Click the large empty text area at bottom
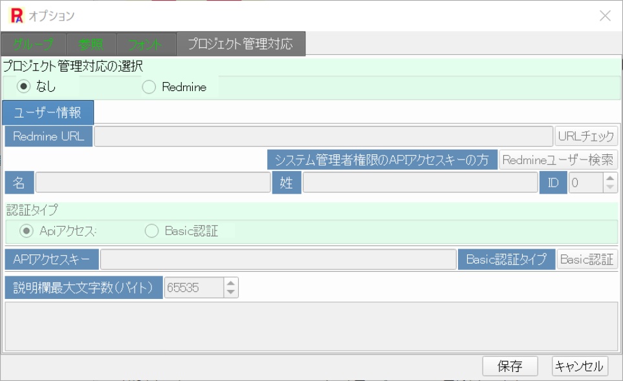The height and width of the screenshot is (381, 623). click(311, 326)
